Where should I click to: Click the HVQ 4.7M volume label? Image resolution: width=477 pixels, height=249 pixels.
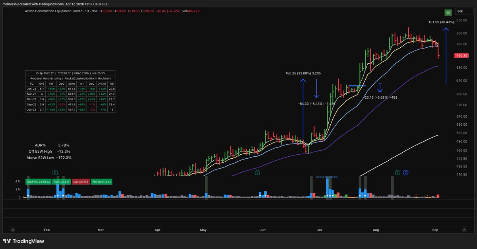(x=327, y=177)
